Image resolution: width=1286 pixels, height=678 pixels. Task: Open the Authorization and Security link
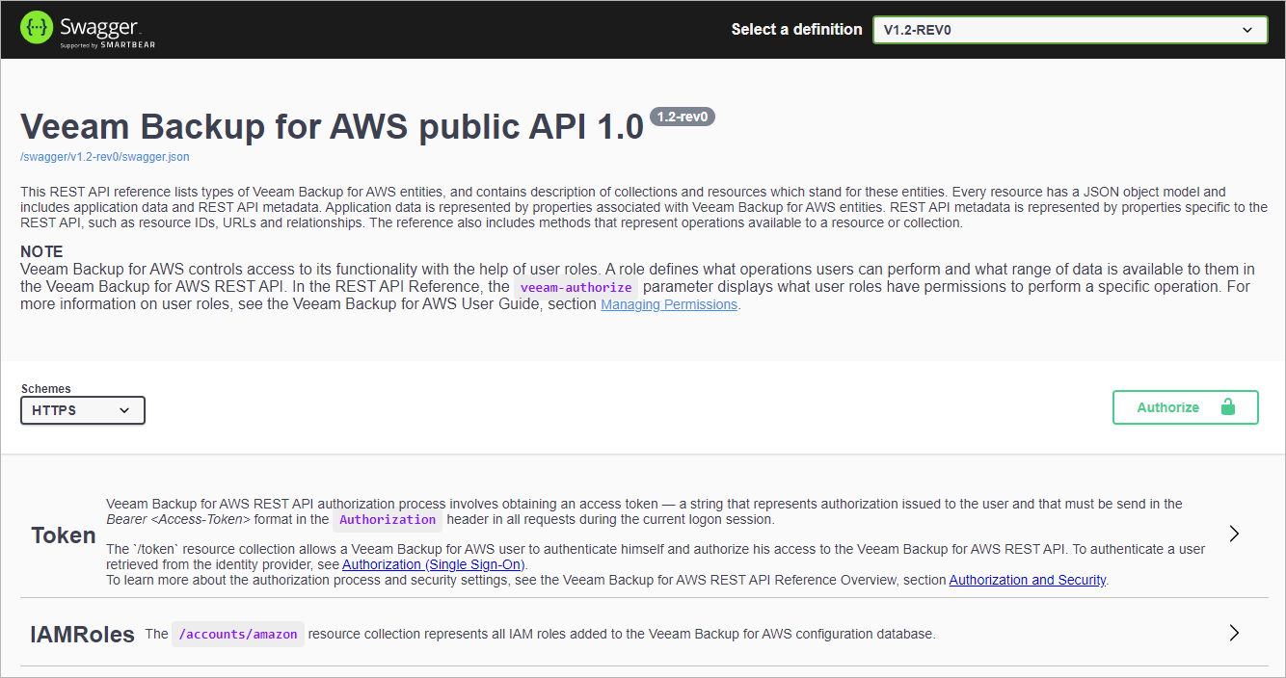point(1027,580)
